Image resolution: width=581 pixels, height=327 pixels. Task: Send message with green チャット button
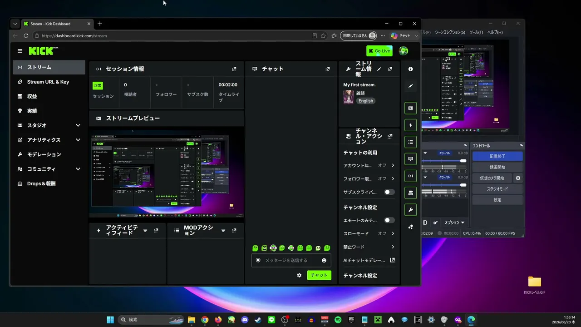(x=319, y=275)
